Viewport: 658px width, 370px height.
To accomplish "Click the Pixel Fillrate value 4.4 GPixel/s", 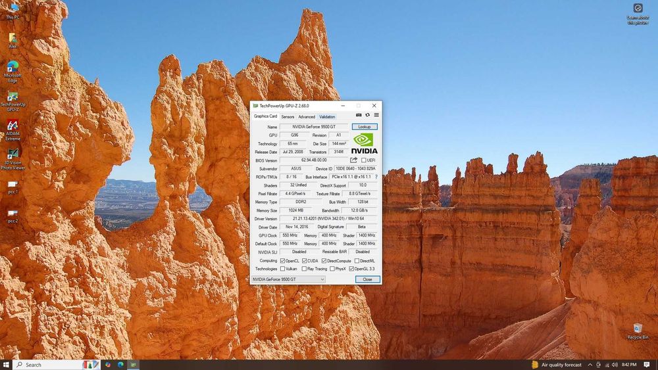I will click(295, 194).
